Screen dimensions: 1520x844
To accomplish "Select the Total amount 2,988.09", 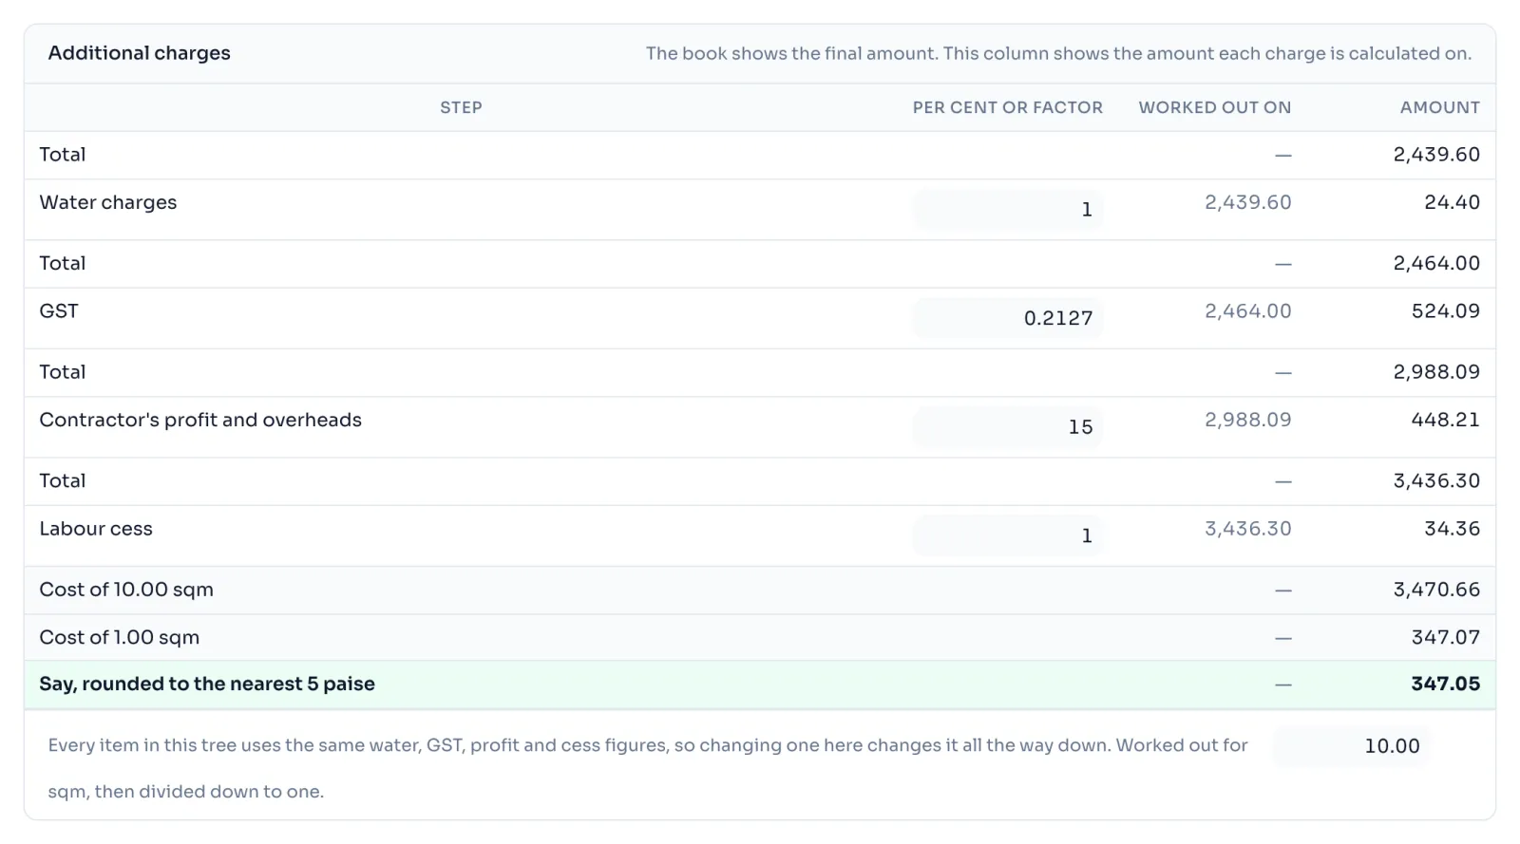I will [x=1436, y=372].
